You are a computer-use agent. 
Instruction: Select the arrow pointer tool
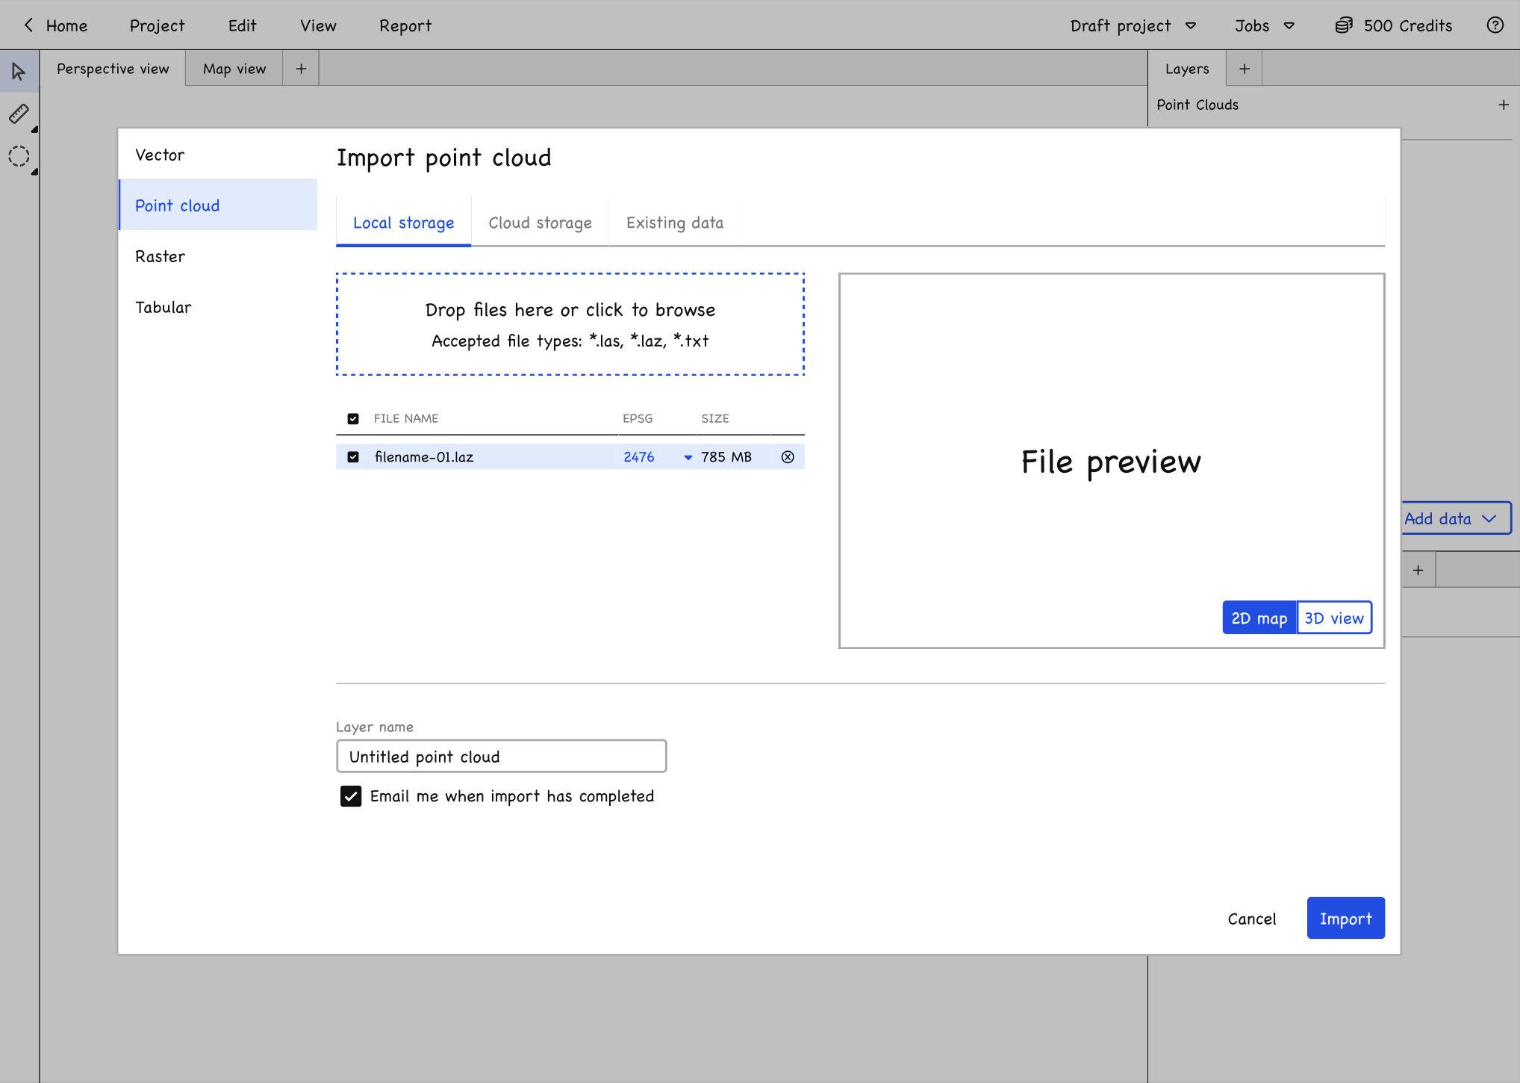19,72
